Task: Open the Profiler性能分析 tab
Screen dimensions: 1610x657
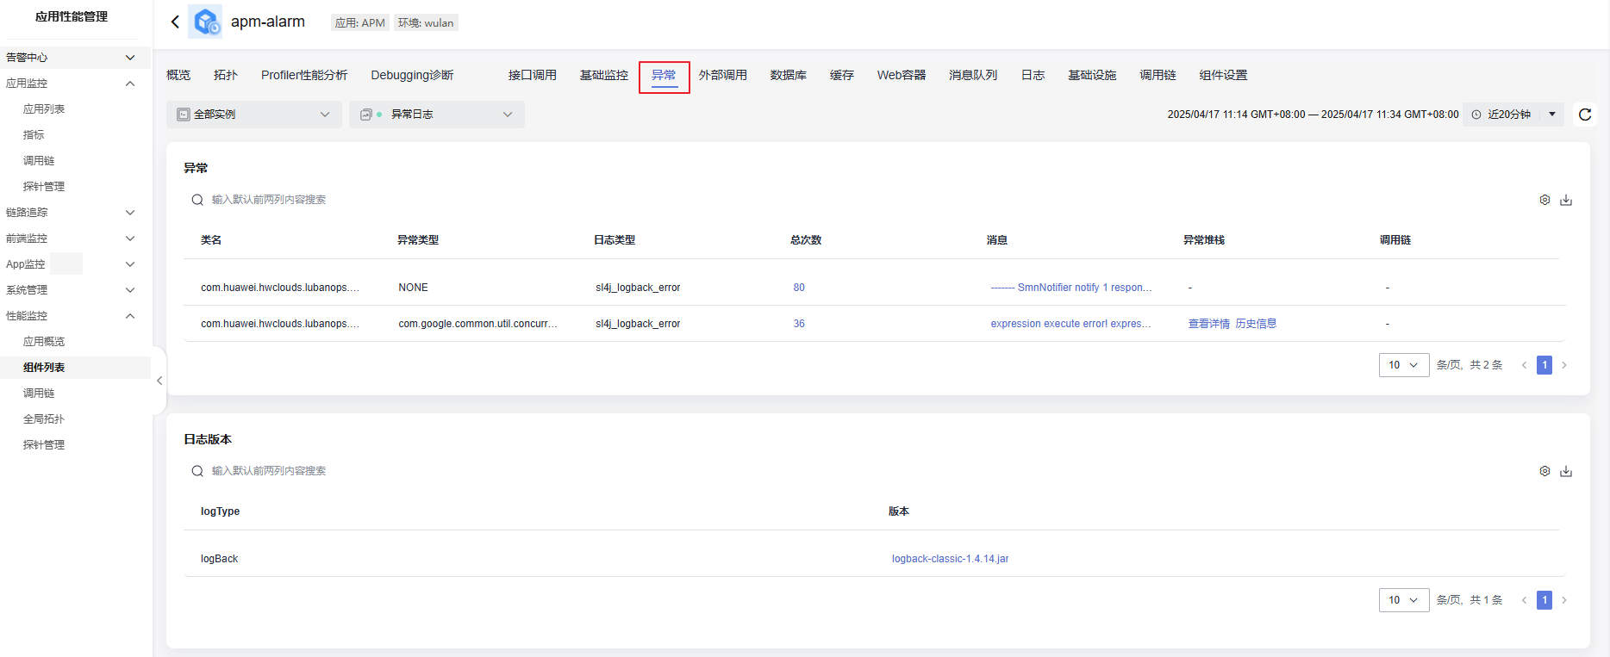Action: 304,76
